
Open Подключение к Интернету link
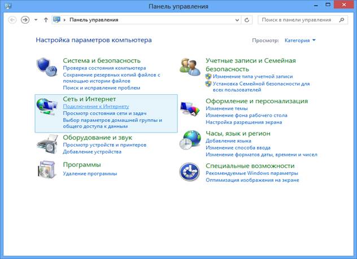click(x=95, y=106)
